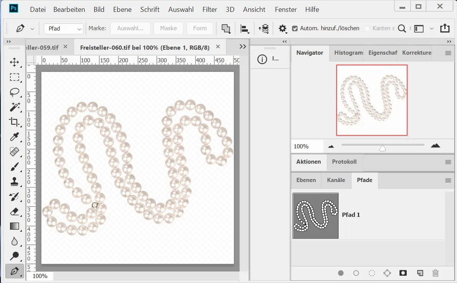Select the Move tool
The width and height of the screenshot is (457, 283).
(x=15, y=62)
